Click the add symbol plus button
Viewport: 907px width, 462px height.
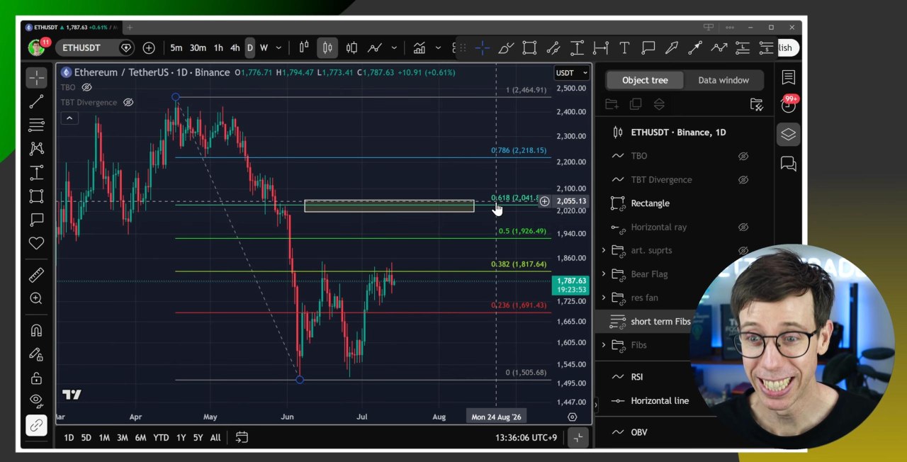click(149, 47)
